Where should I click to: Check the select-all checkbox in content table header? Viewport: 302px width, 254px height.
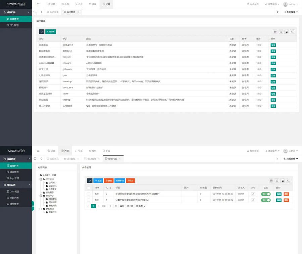tap(88, 188)
